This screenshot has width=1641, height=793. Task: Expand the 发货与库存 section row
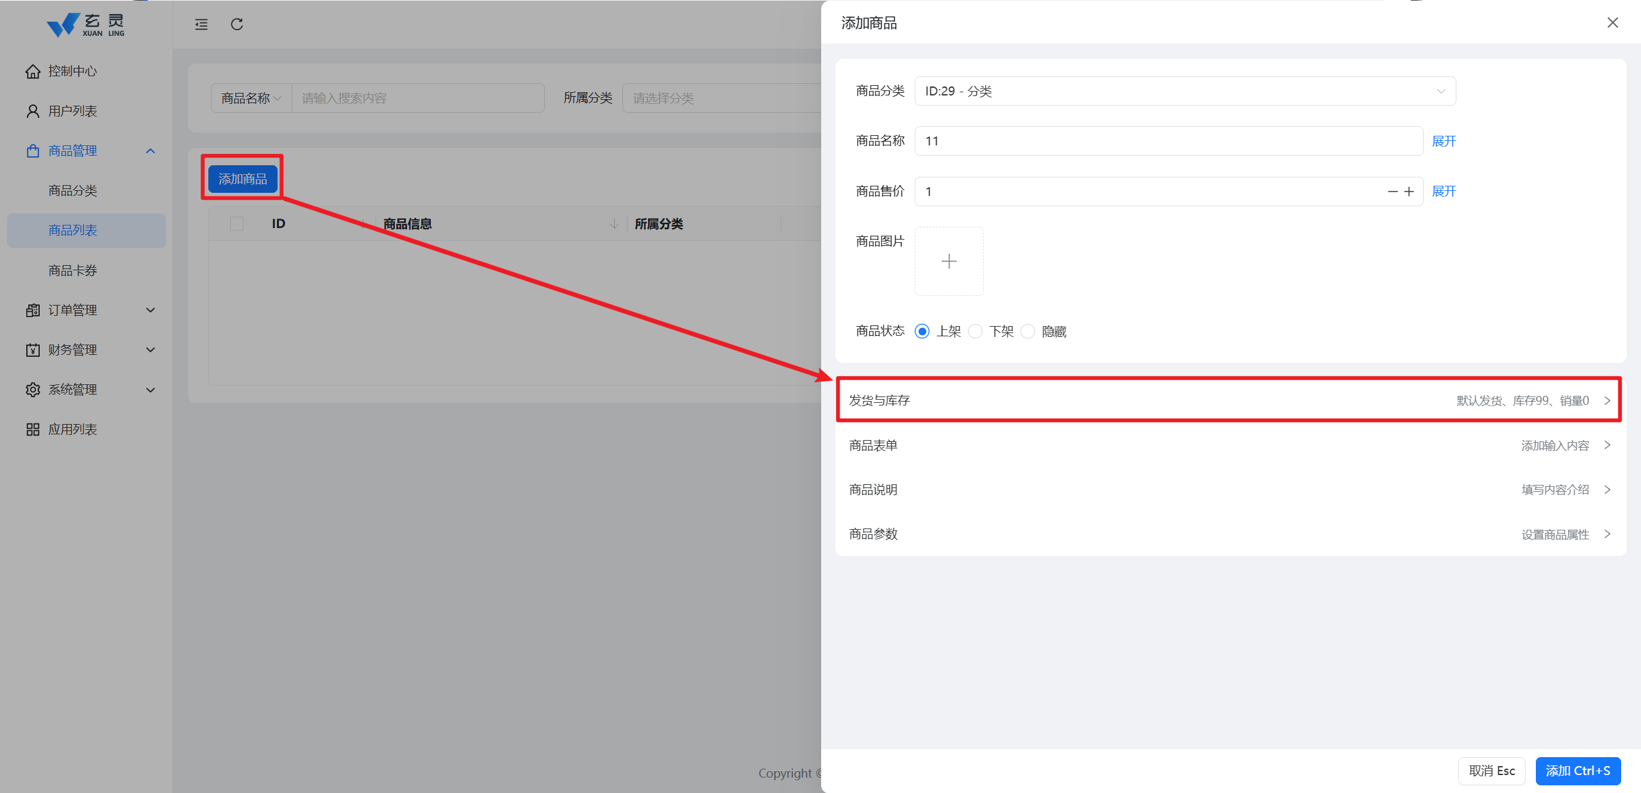click(1229, 400)
